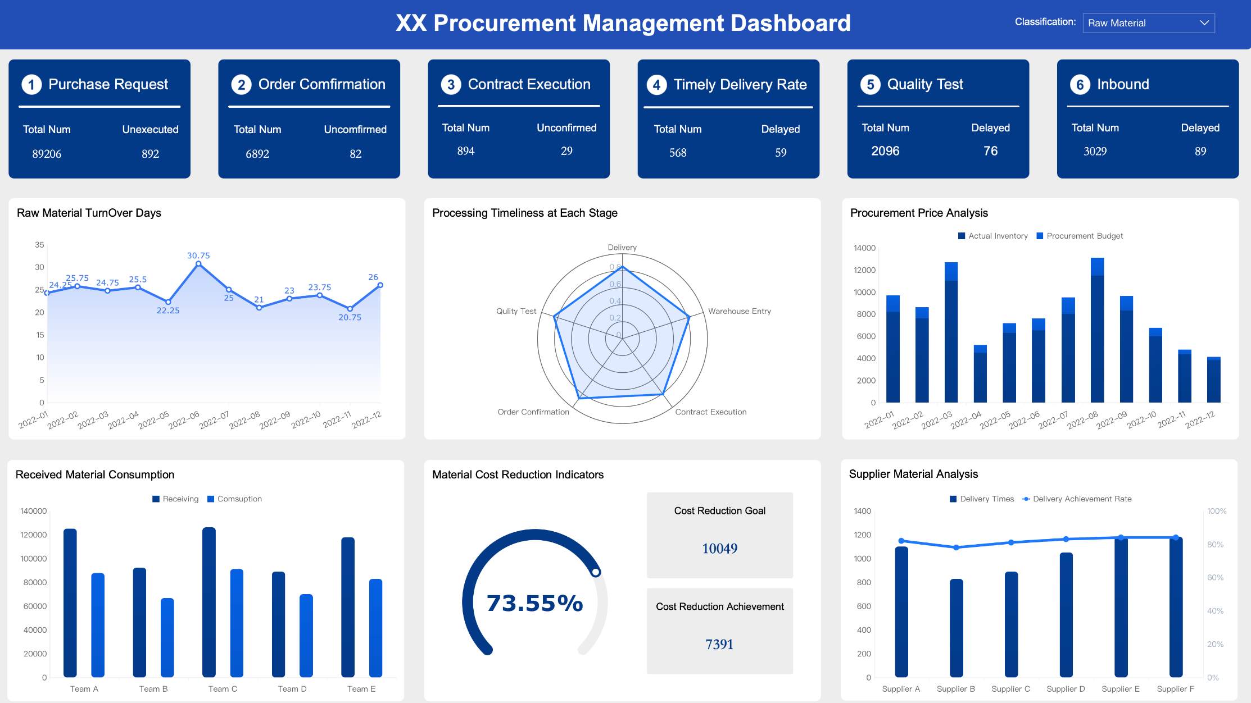Image resolution: width=1251 pixels, height=703 pixels.
Task: Click the Timely Delivery Rate badge icon
Action: (656, 84)
